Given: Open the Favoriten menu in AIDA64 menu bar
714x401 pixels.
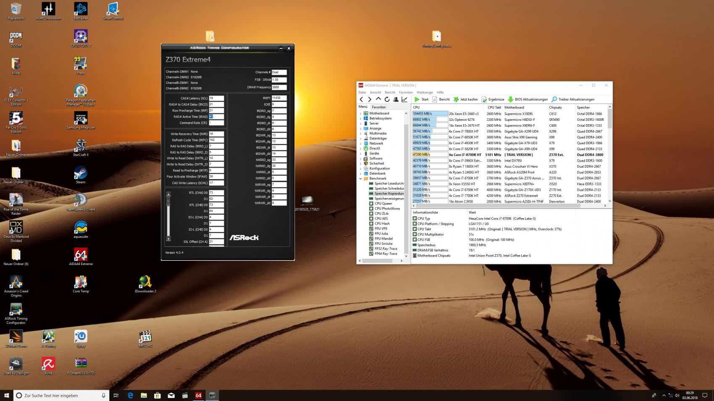Looking at the screenshot, I should pyautogui.click(x=406, y=92).
